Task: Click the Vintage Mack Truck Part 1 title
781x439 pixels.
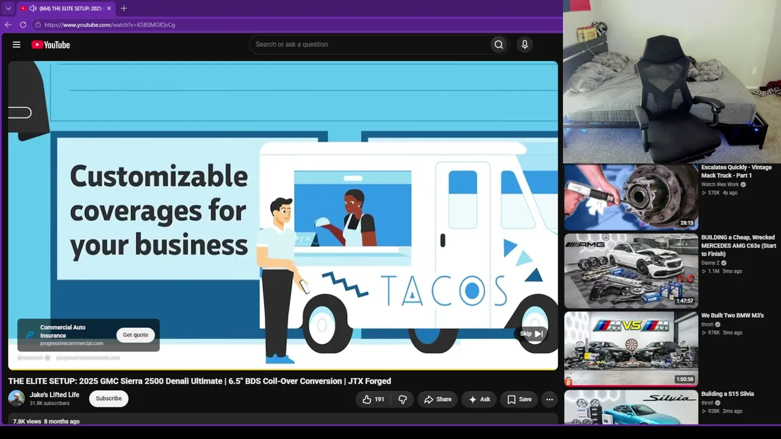Action: coord(736,171)
